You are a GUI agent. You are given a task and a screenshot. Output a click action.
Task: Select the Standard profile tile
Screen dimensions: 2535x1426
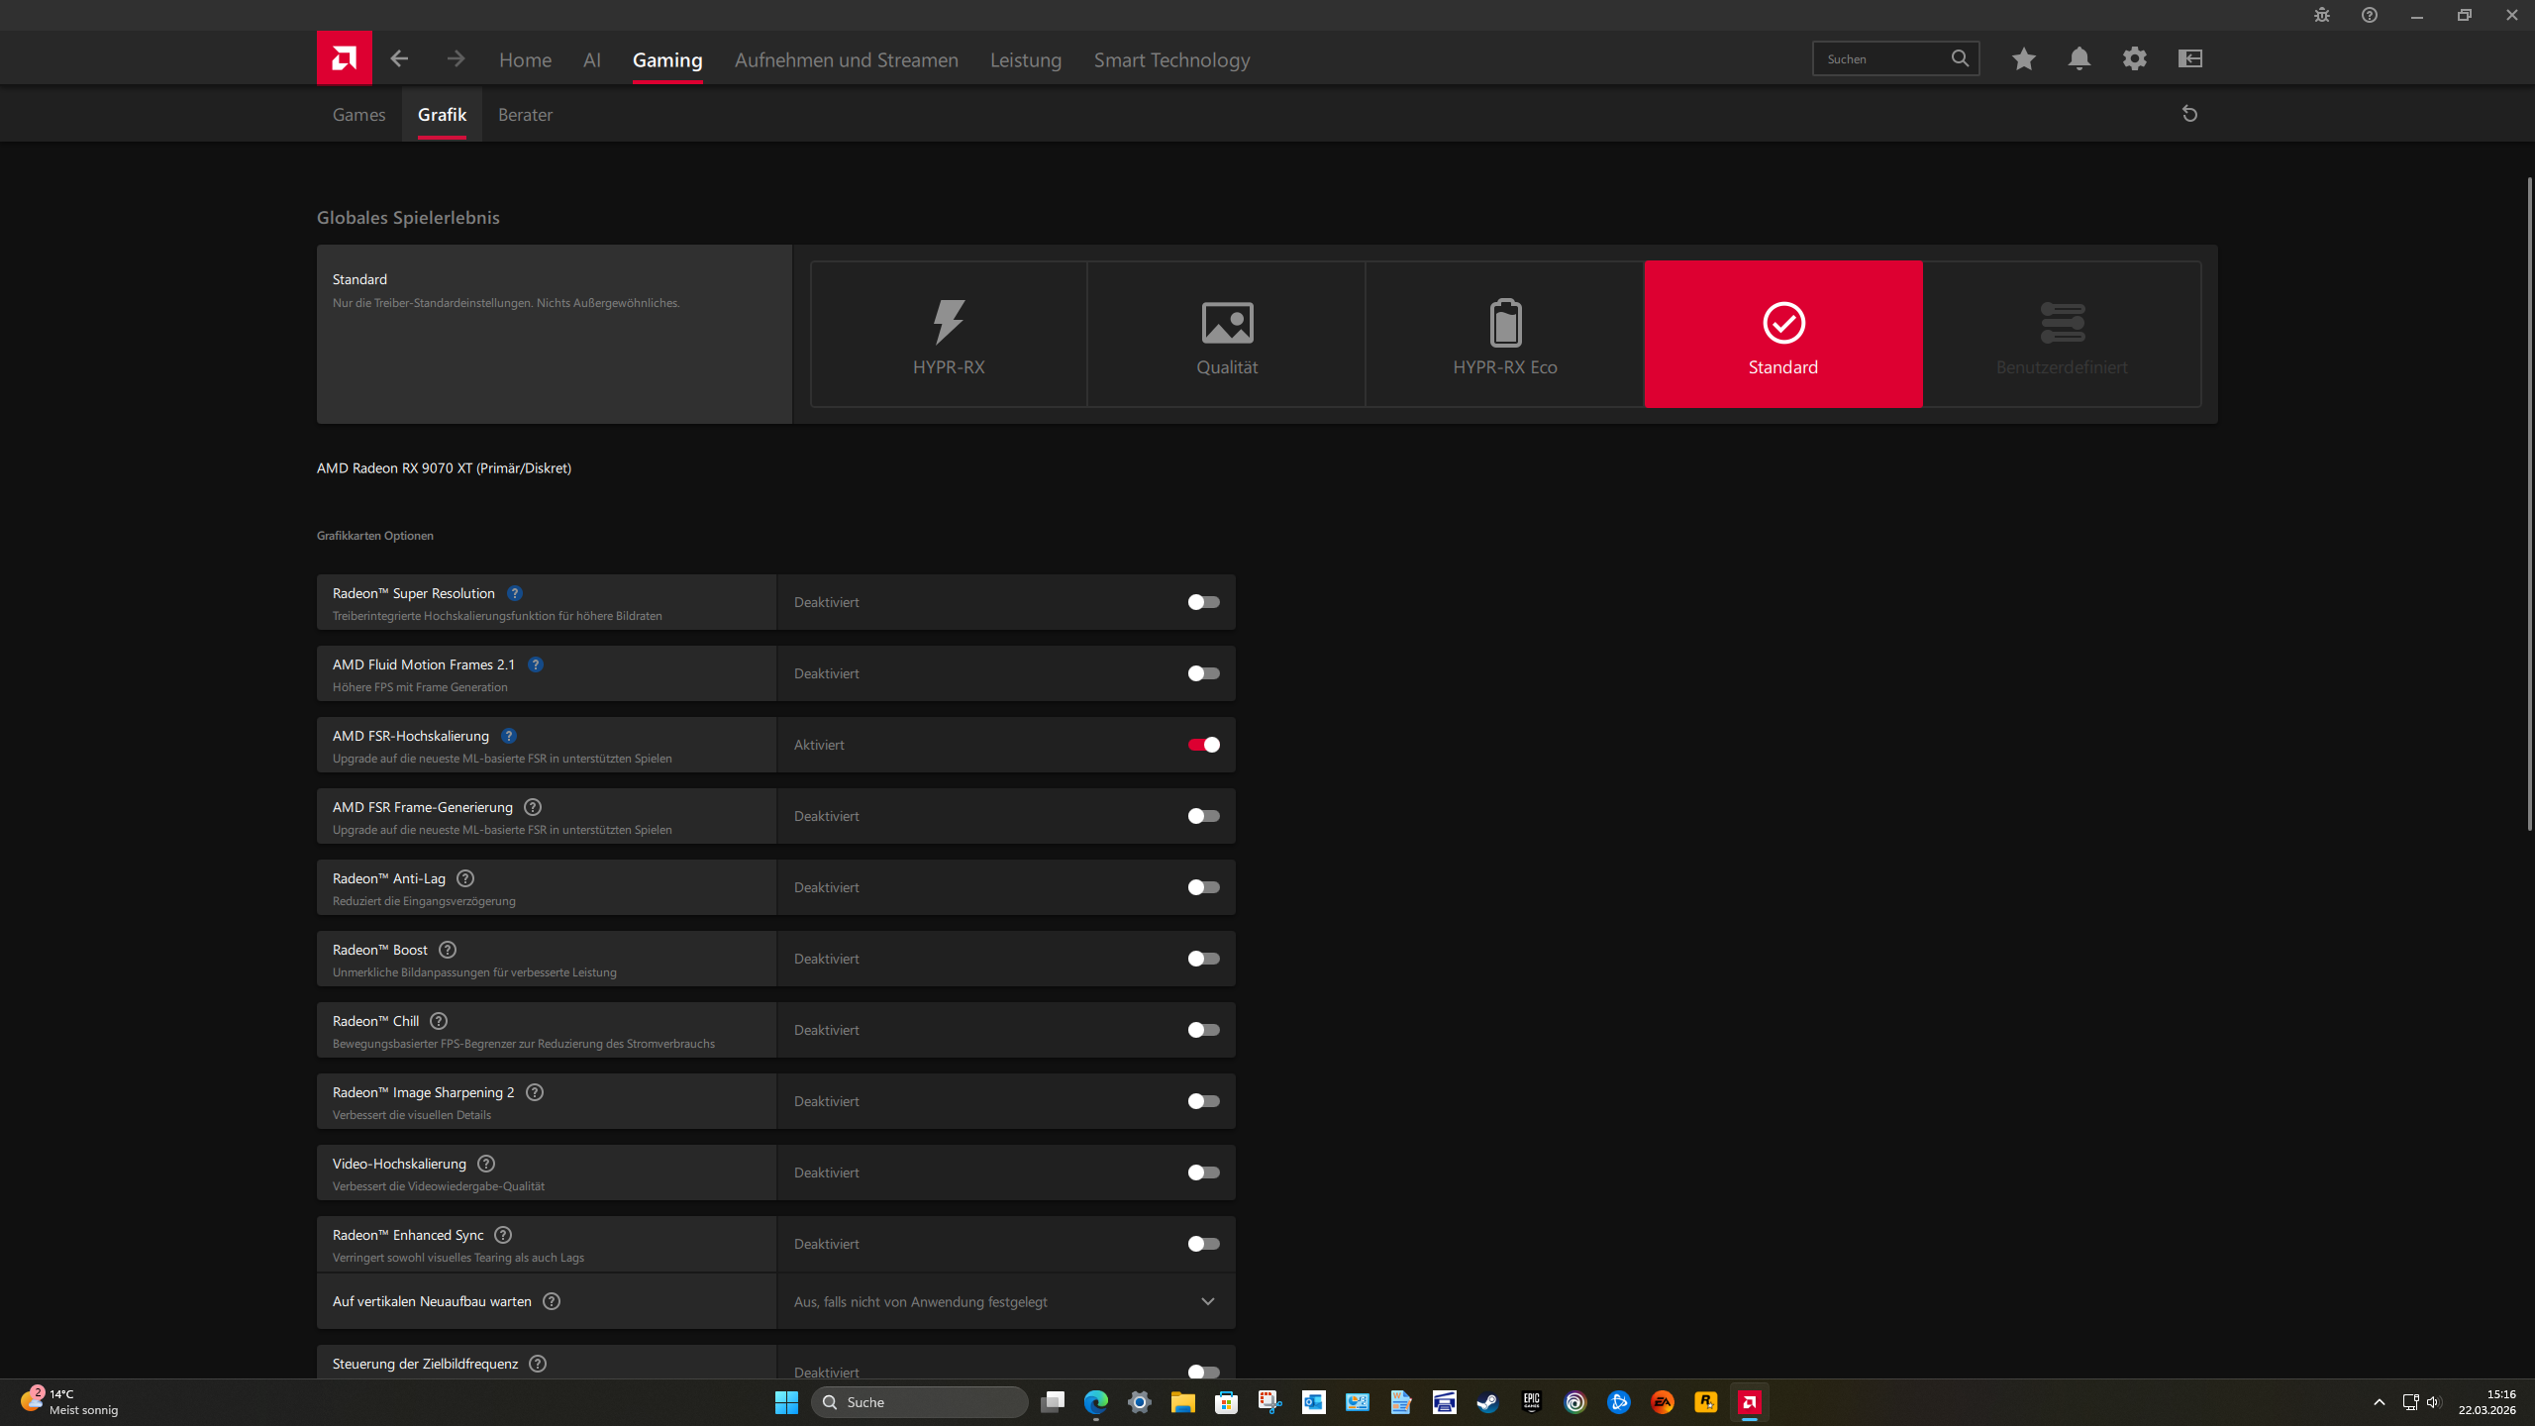click(x=1783, y=335)
